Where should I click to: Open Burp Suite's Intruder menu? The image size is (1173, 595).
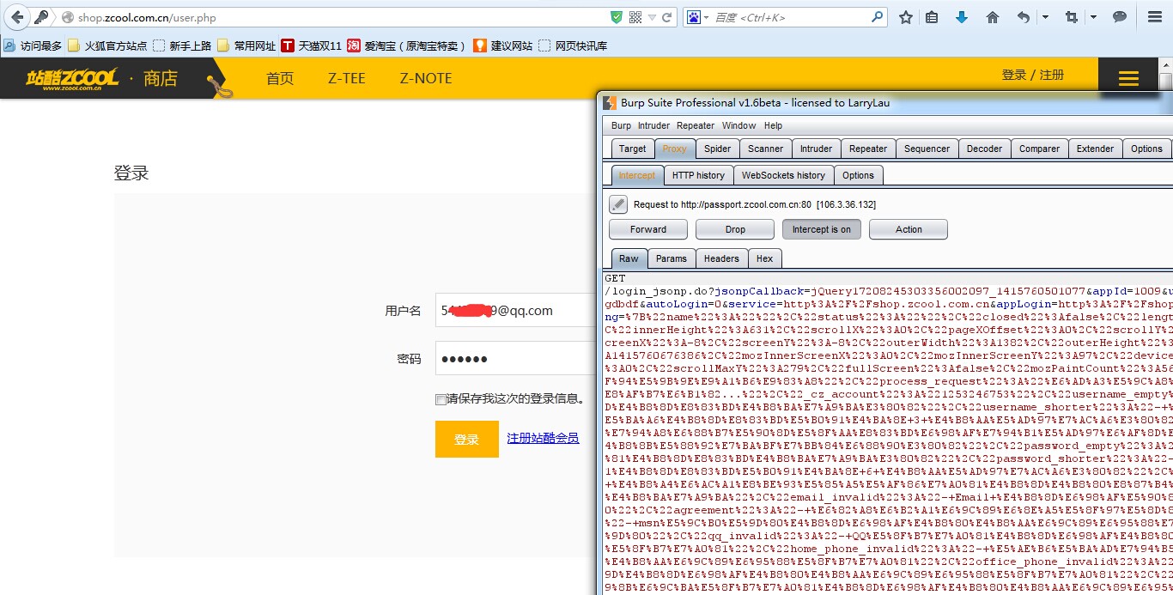[x=653, y=125]
